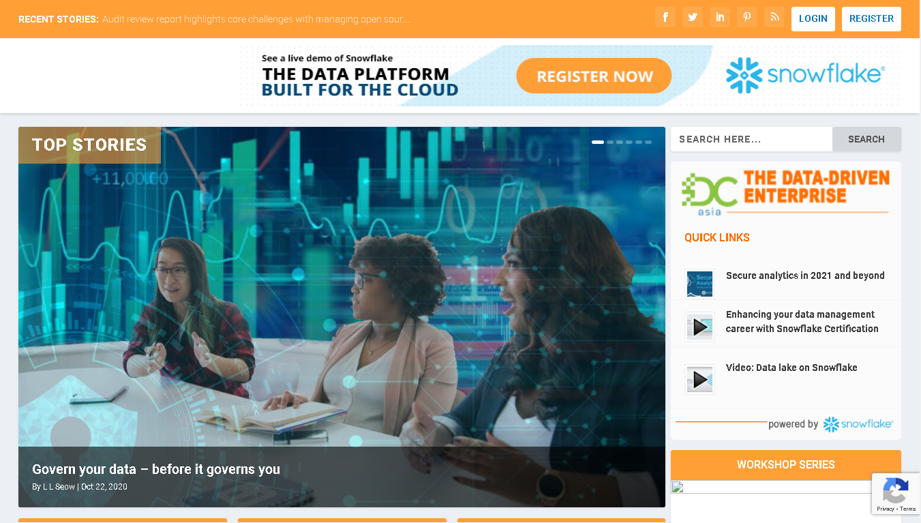Open reCAPTCHA Privacy link
This screenshot has width=921, height=523.
click(886, 509)
